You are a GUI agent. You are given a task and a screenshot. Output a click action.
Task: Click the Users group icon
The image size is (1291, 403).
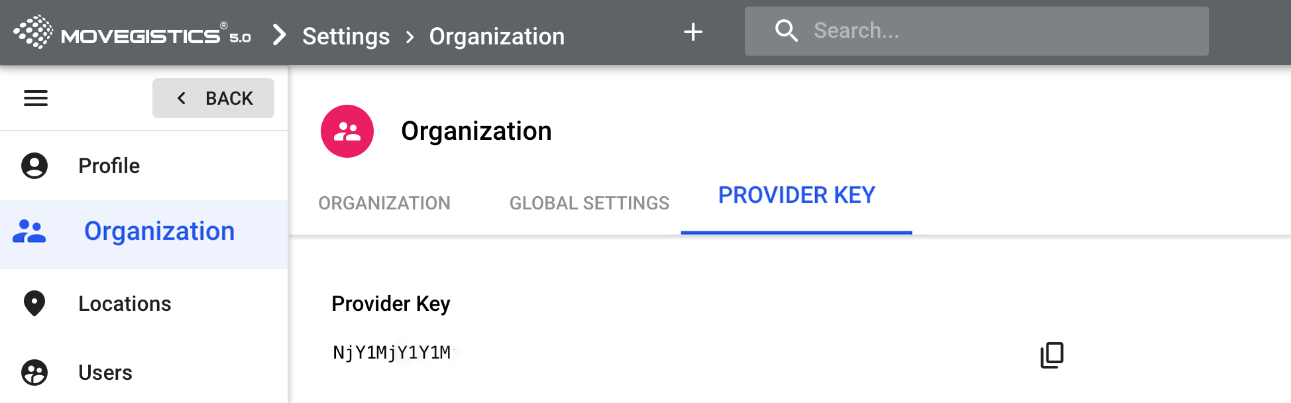[34, 373]
